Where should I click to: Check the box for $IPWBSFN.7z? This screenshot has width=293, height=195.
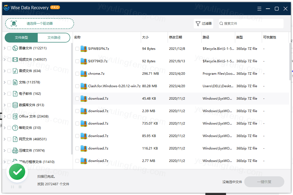[x=77, y=49]
